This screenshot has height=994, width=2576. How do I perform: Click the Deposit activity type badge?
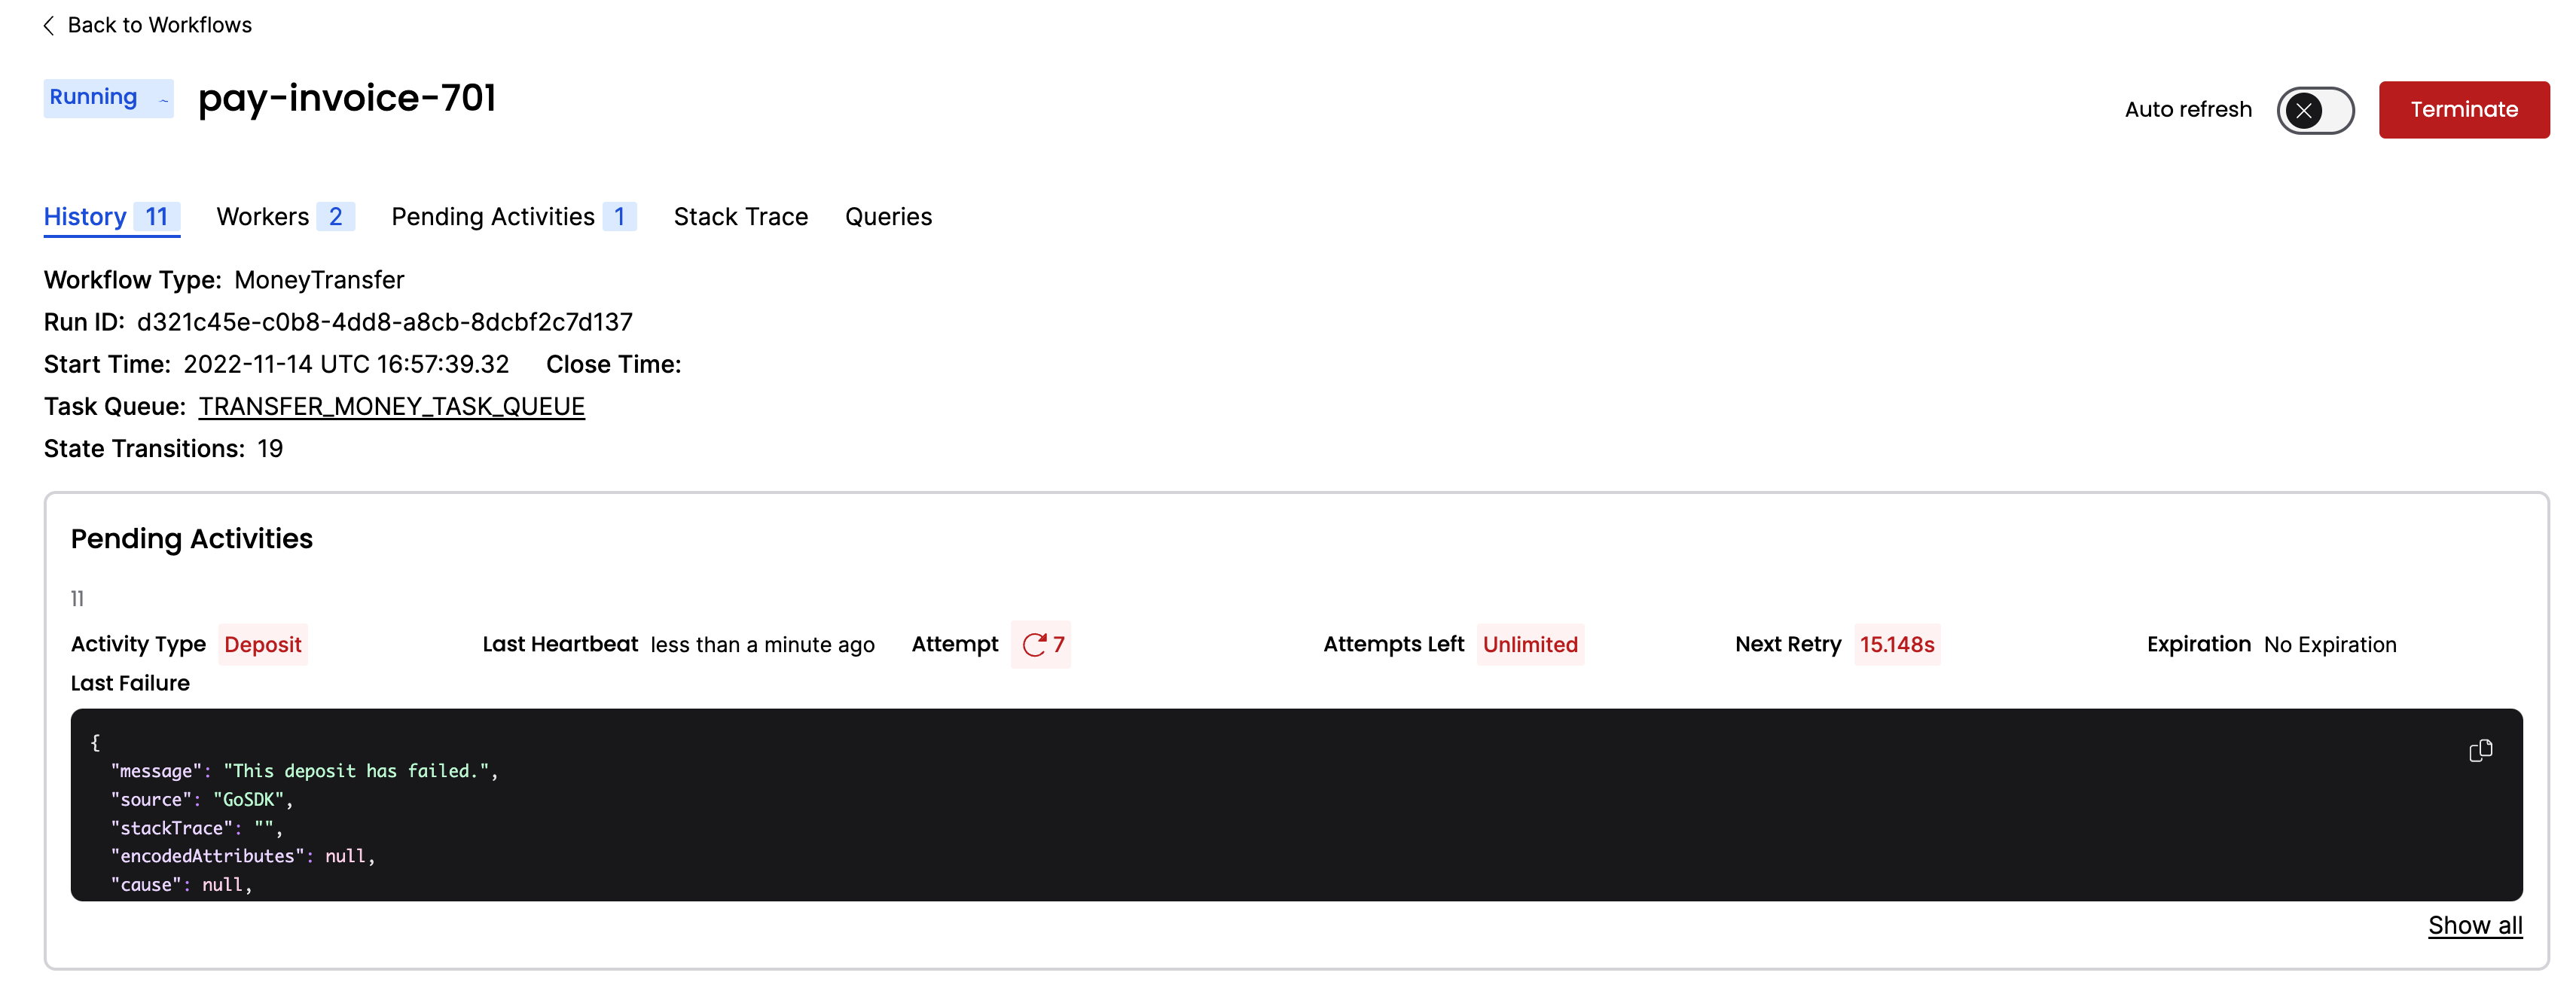262,645
